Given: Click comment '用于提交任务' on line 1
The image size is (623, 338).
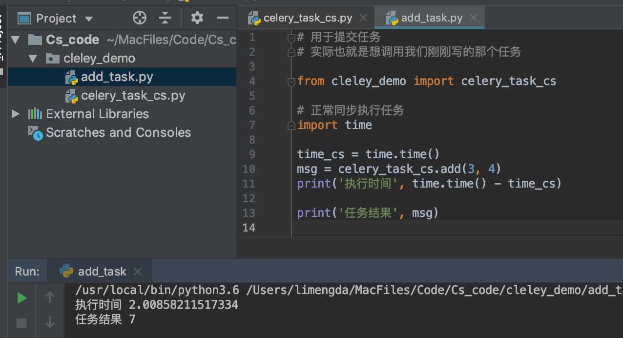Looking at the screenshot, I should [x=345, y=37].
